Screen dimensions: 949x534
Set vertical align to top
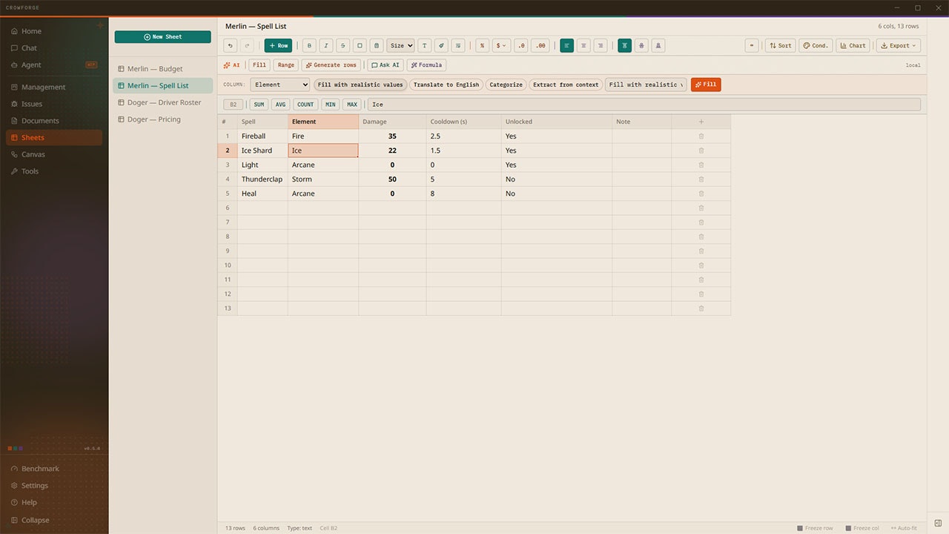[625, 45]
